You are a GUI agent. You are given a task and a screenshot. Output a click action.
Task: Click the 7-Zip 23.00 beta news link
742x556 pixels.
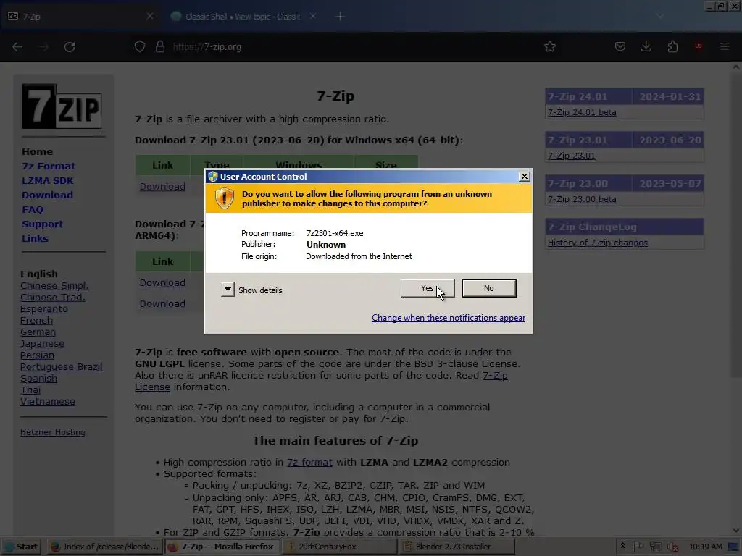click(582, 200)
